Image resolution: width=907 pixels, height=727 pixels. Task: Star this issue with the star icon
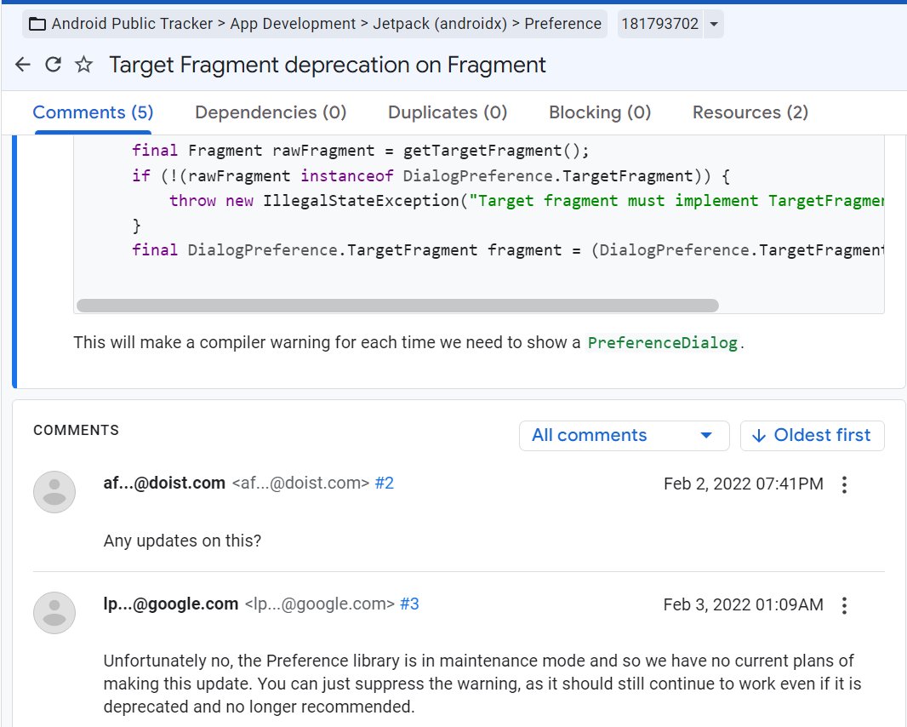(84, 64)
